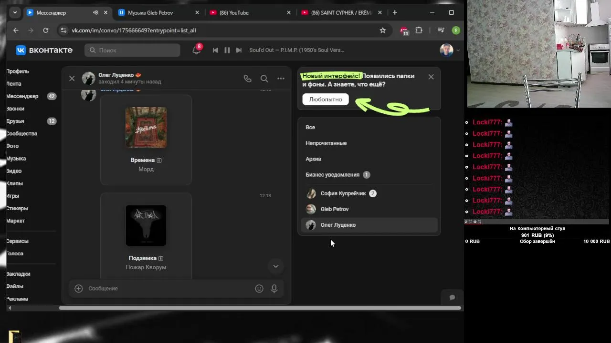Click the Времена album cover
Image resolution: width=611 pixels, height=343 pixels.
point(146,127)
